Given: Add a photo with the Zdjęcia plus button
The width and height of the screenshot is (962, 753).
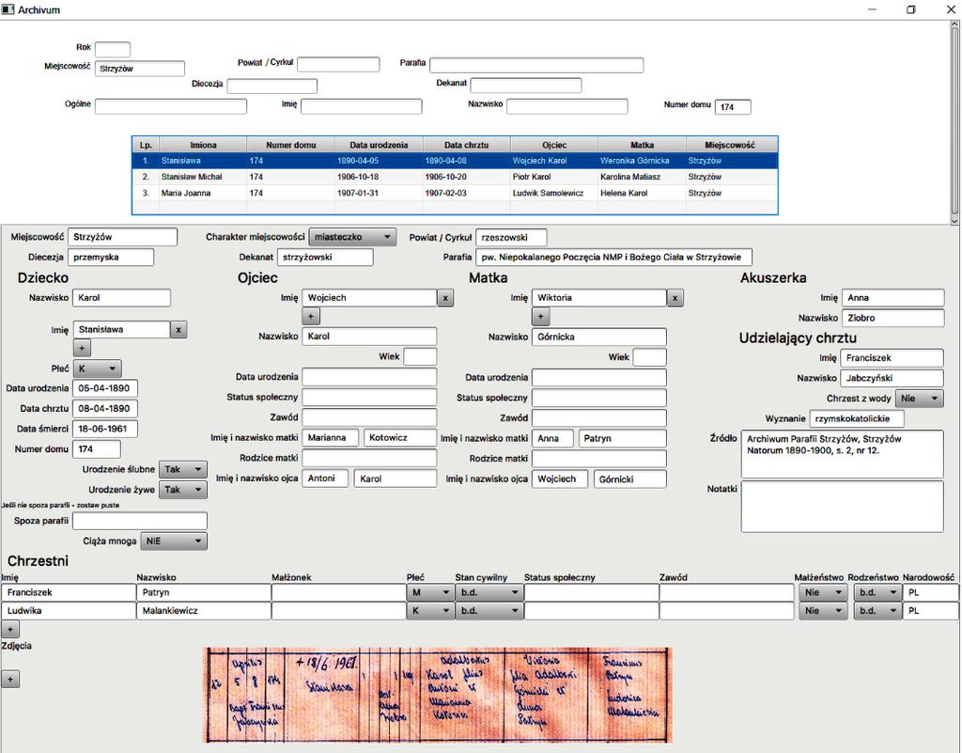Looking at the screenshot, I should click(10, 680).
